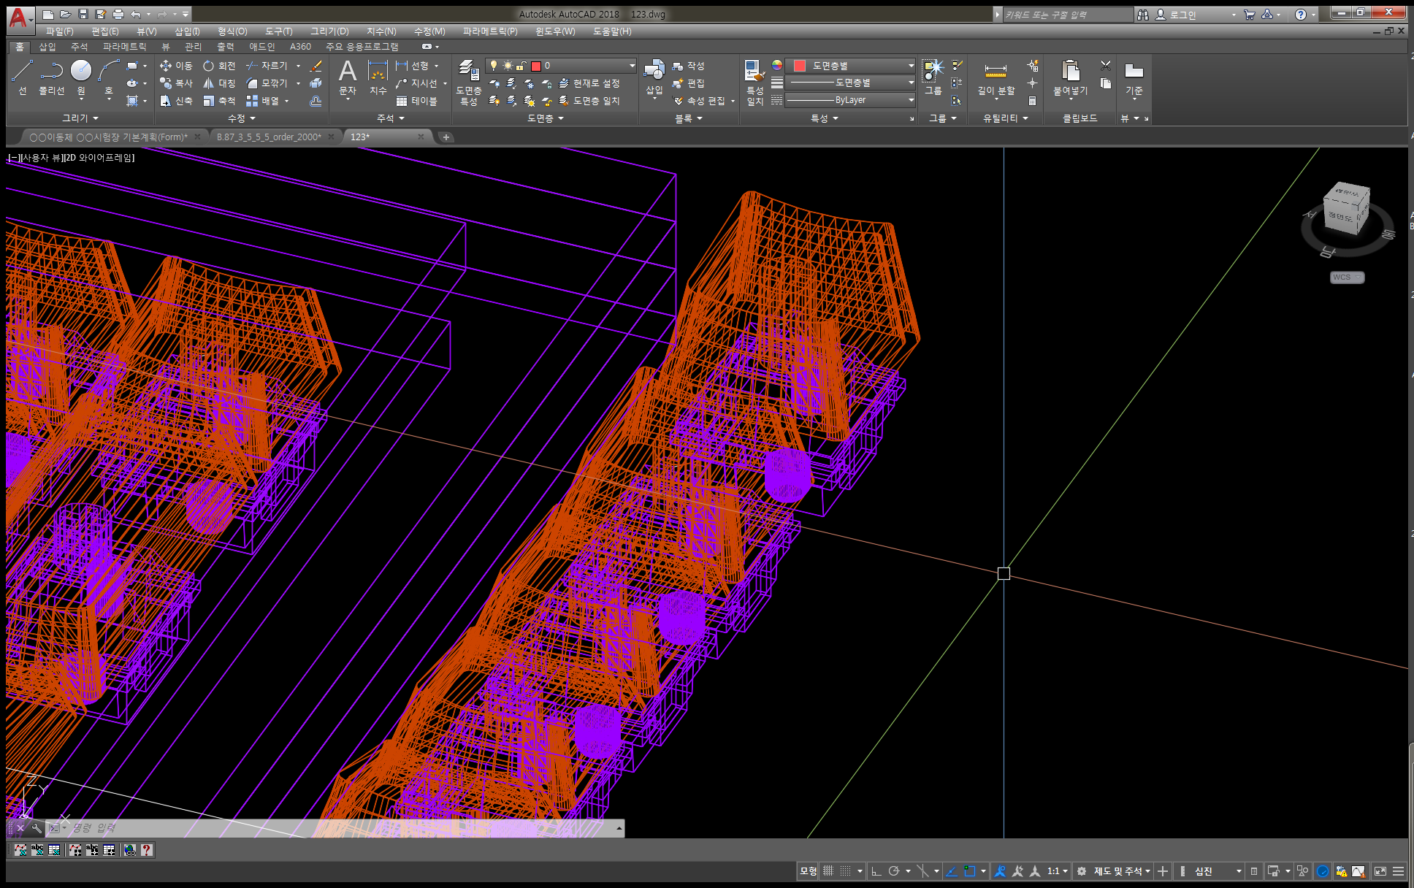The image size is (1414, 888).
Task: Click the Dimension (치수) tool
Action: (378, 77)
